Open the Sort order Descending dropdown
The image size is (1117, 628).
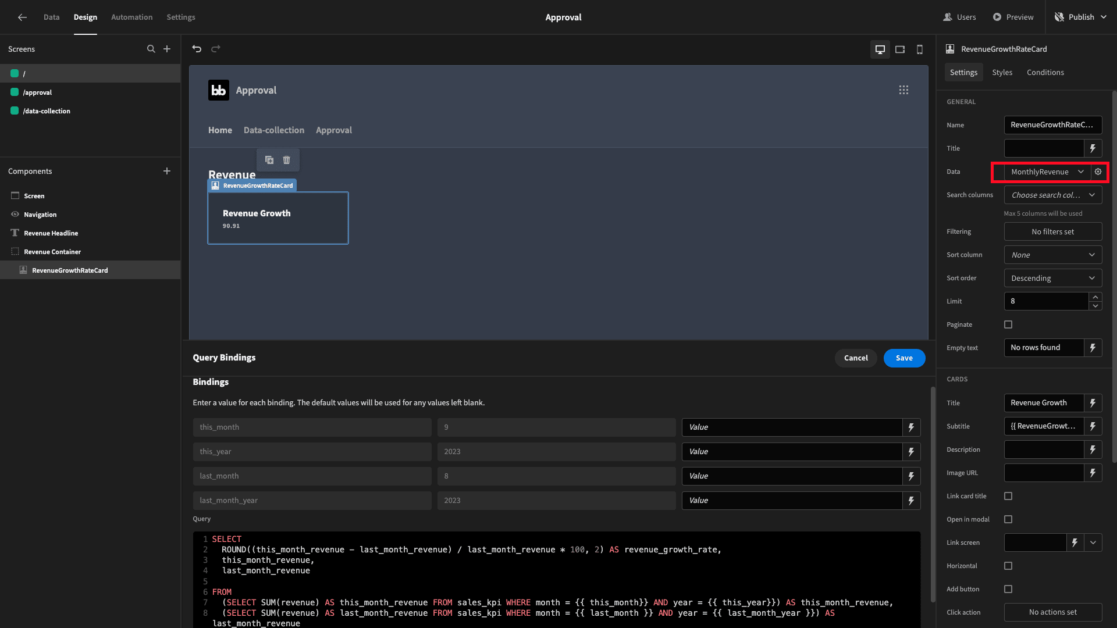(x=1053, y=278)
